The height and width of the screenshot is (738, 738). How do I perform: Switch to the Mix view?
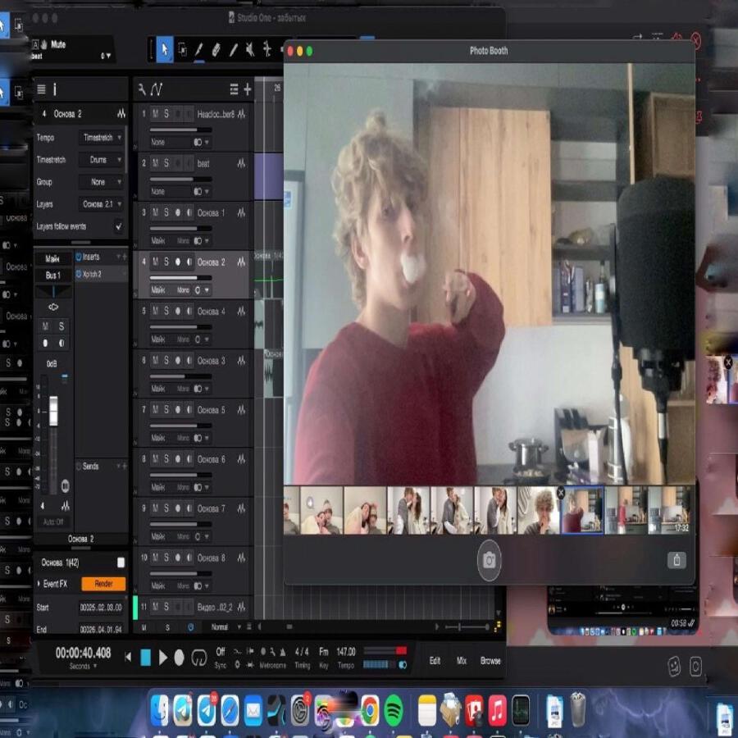click(461, 661)
